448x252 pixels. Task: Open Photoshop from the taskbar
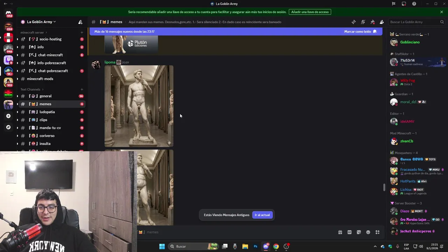pos(255,246)
